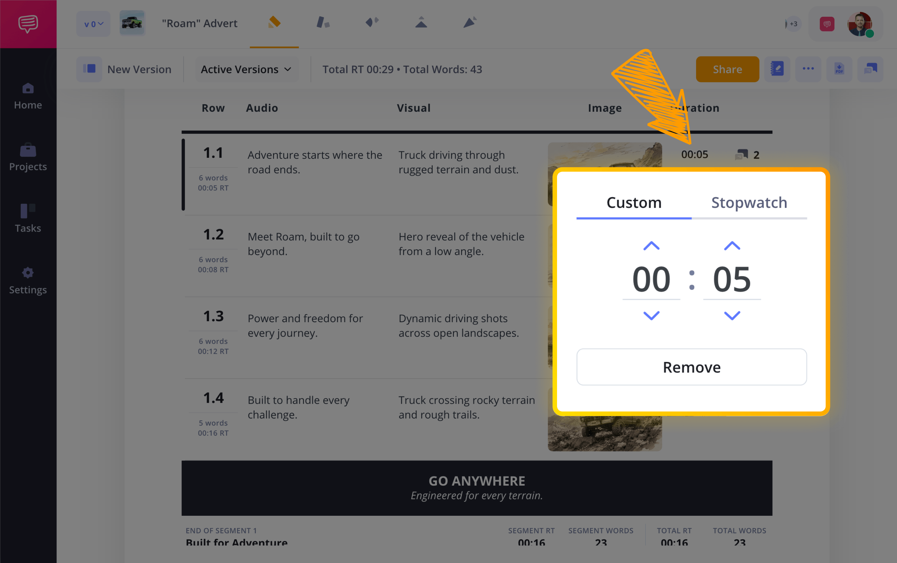Open the notebook edit icon

pyautogui.click(x=777, y=69)
